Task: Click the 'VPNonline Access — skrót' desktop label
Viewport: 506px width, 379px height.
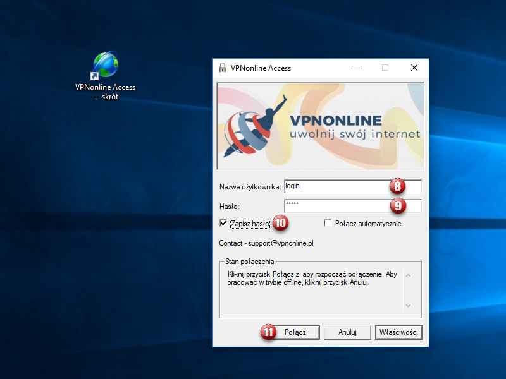Action: click(x=105, y=92)
